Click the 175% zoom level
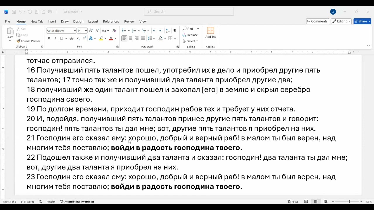The width and height of the screenshot is (374, 210). pos(368,202)
